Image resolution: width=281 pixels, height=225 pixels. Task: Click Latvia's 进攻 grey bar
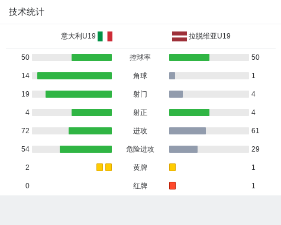click(x=188, y=131)
